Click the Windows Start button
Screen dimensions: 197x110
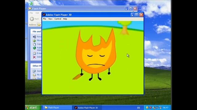33,108
